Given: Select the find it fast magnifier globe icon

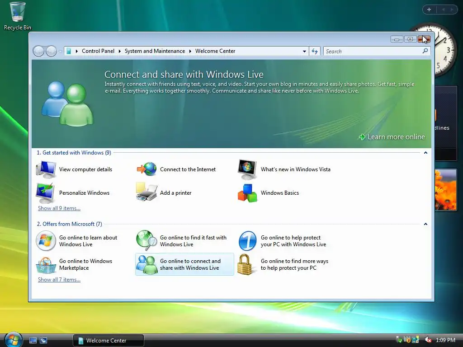Looking at the screenshot, I should point(146,240).
